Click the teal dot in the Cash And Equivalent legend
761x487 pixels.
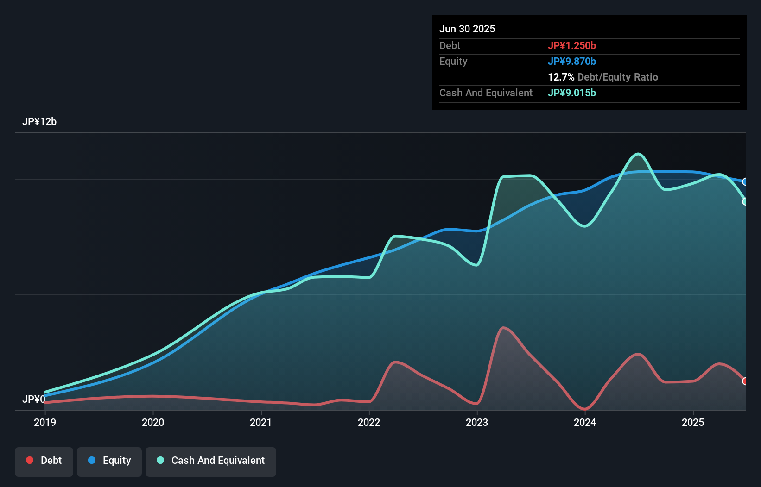[x=160, y=460]
